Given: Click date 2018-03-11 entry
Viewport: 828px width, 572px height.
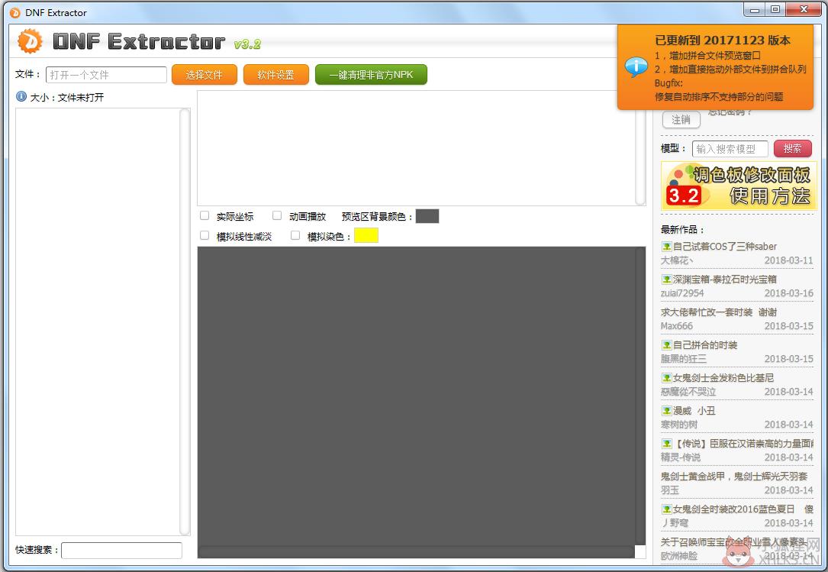Looking at the screenshot, I should 788,260.
